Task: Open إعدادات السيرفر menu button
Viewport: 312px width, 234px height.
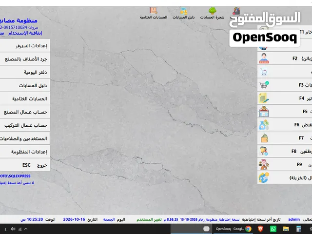Action: point(25,46)
